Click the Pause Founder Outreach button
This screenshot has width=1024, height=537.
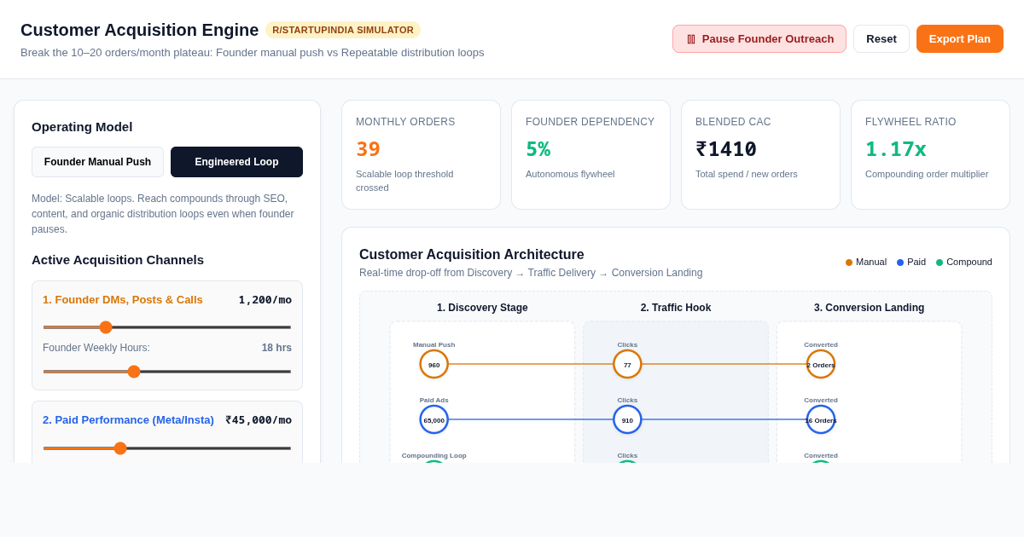click(759, 38)
